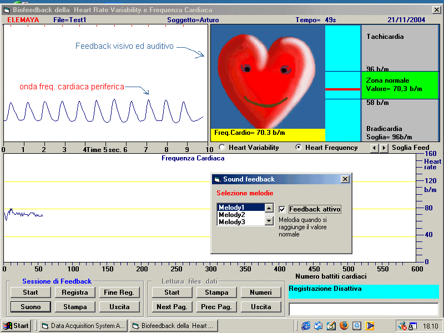The height and width of the screenshot is (333, 444).
Task: Click the empty text field below Registrazione
Action: (x=364, y=309)
